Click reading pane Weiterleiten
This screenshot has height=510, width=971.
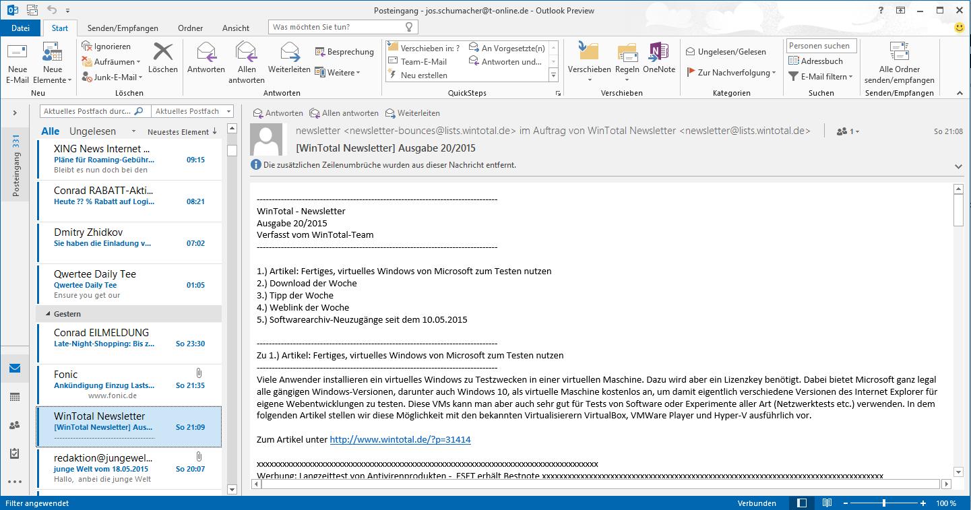[x=412, y=113]
